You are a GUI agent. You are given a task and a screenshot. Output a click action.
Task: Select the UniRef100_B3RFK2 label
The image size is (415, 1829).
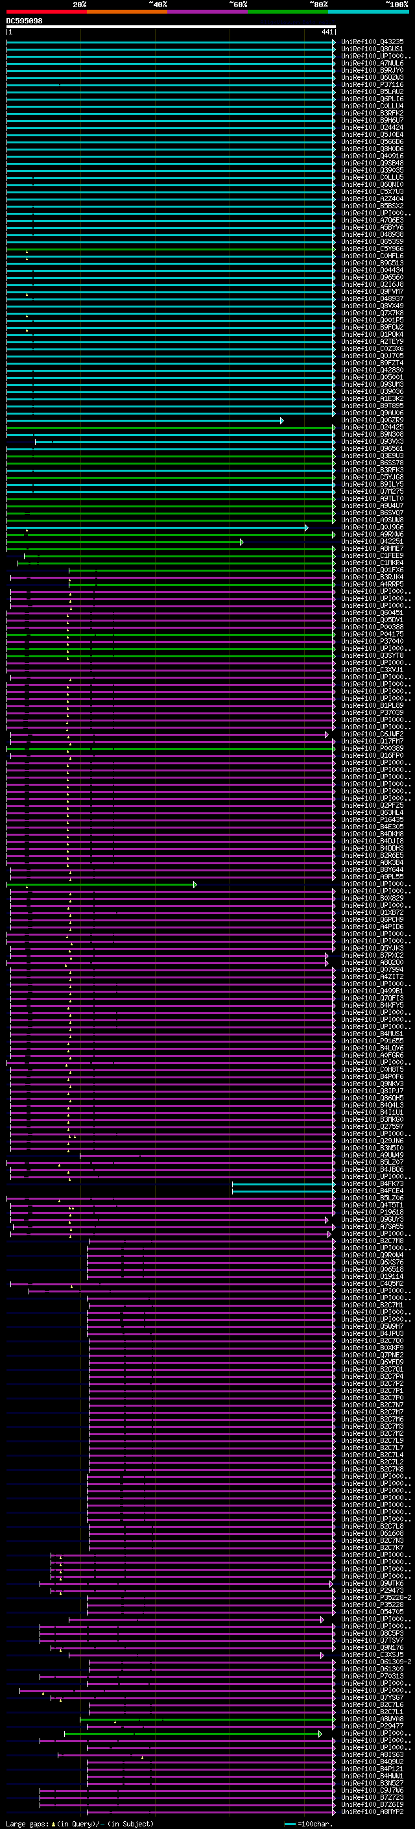tap(372, 113)
